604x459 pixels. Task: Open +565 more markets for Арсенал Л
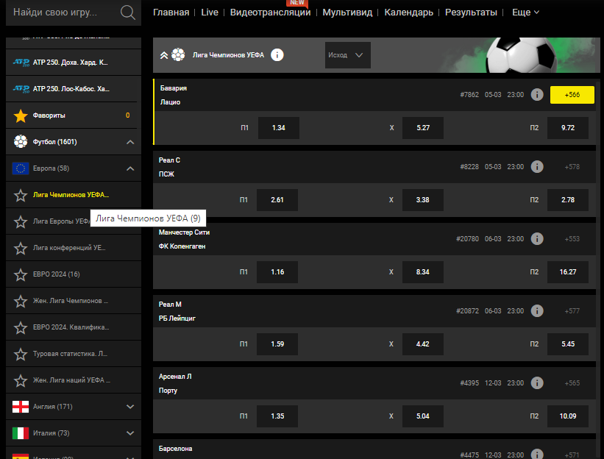572,382
